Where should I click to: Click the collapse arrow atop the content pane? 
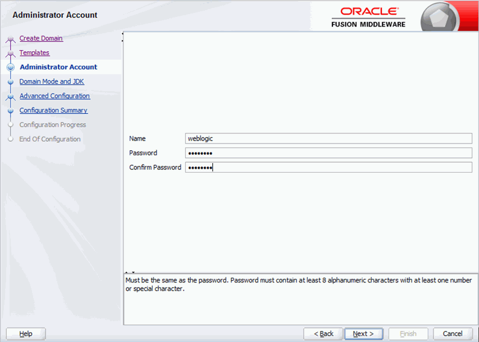(122, 34)
